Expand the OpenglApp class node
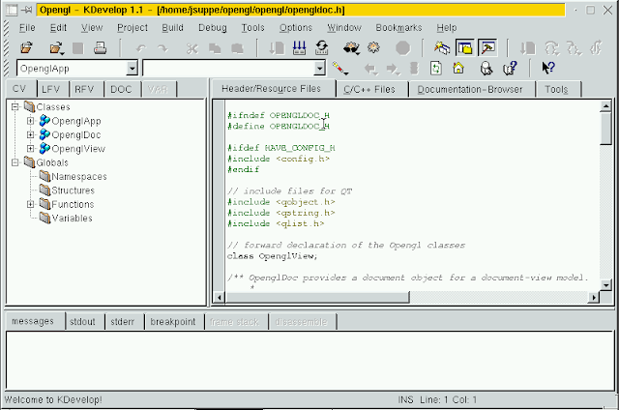This screenshot has width=619, height=410. (30, 121)
